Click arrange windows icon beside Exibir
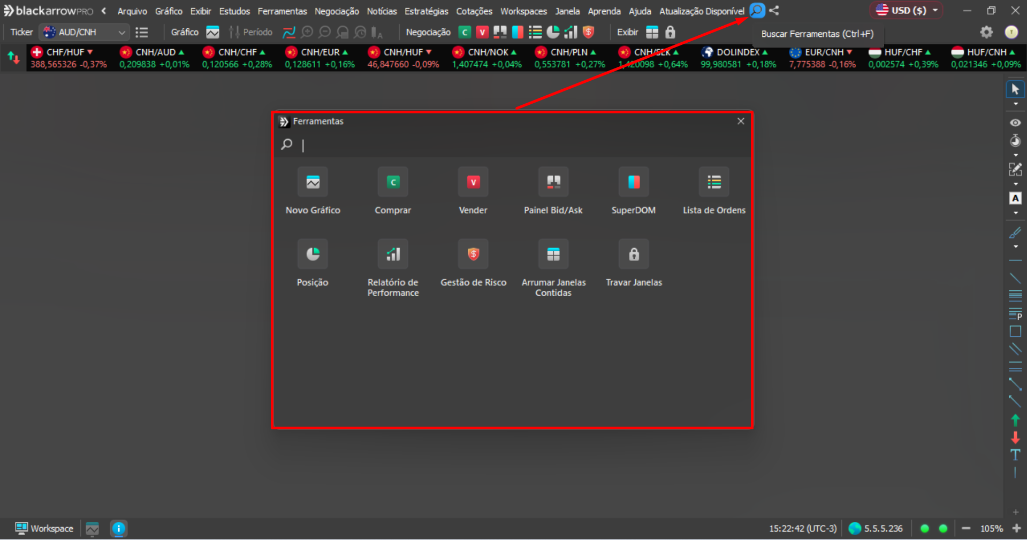The width and height of the screenshot is (1027, 540). tap(652, 32)
